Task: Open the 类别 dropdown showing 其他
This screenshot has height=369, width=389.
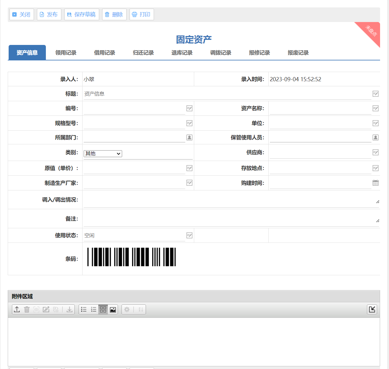Action: (103, 154)
